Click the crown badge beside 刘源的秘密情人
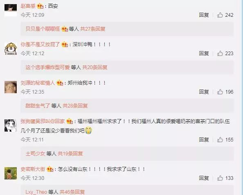Viewport: 243px width, 195px height. 60,83
